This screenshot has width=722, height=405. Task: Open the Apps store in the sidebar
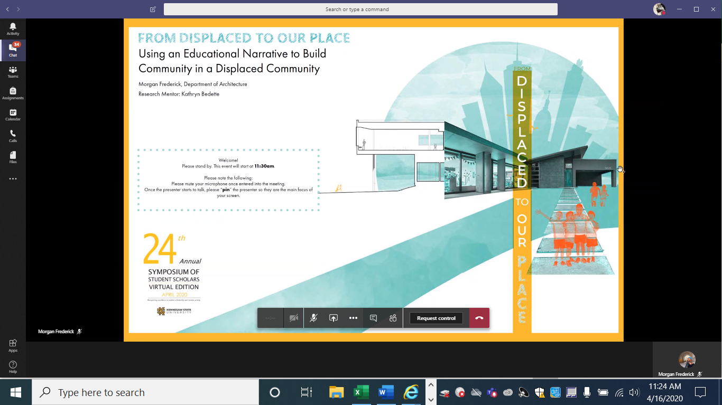pos(13,345)
